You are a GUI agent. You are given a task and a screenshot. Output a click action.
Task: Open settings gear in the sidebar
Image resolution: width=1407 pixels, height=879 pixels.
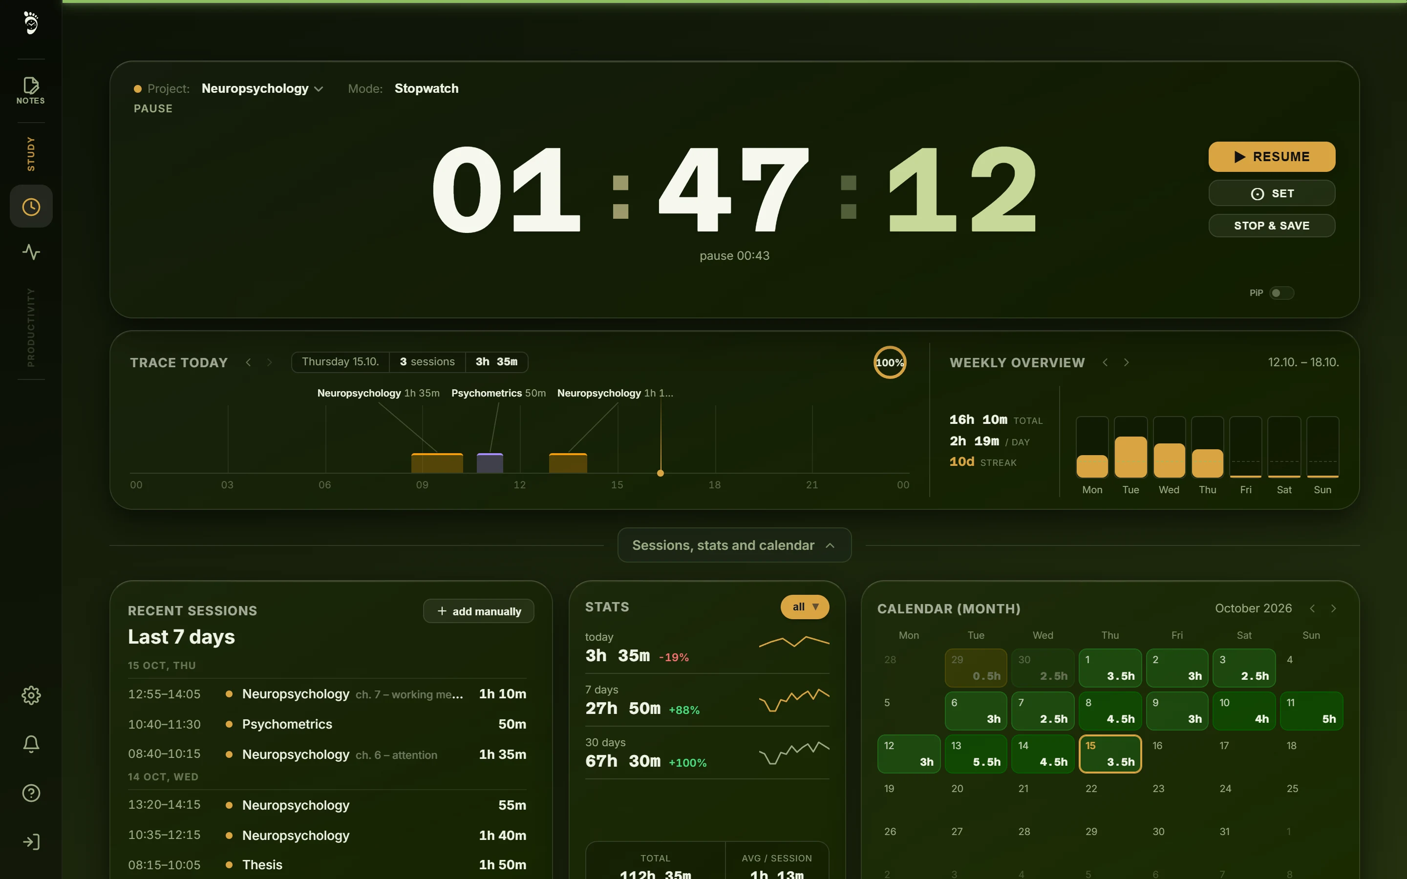(31, 695)
